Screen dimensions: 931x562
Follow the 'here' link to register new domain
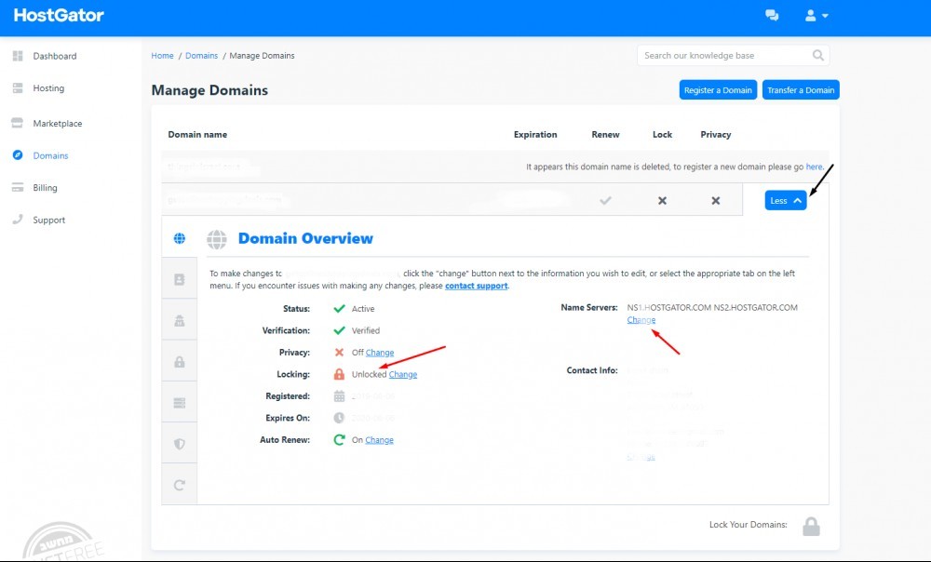[814, 167]
